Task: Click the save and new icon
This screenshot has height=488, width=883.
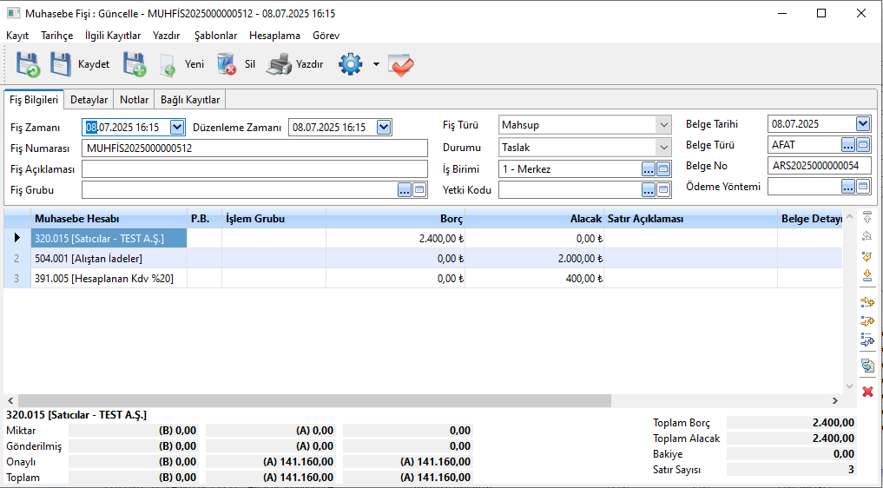Action: (x=135, y=64)
